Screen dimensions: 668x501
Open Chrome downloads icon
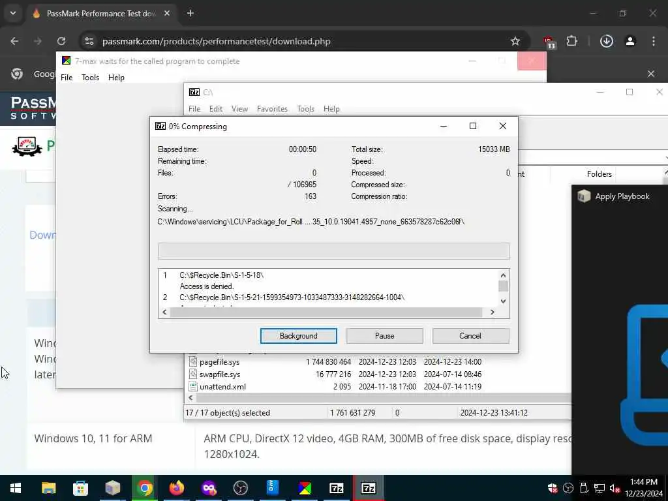pyautogui.click(x=606, y=41)
